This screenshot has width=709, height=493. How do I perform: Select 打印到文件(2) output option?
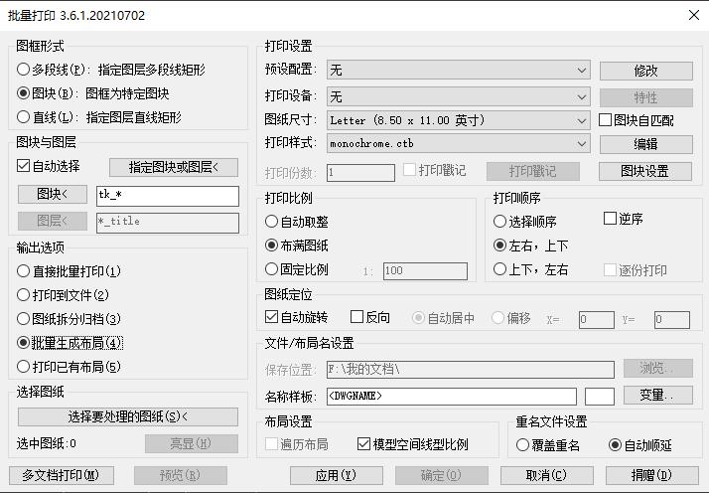click(24, 295)
